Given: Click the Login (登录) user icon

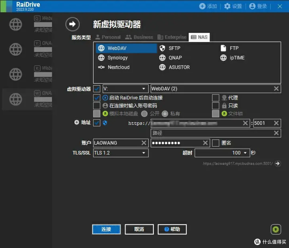Looking at the screenshot, I should (x=252, y=6).
